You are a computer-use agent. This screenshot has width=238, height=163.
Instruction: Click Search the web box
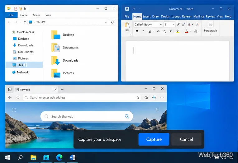click(x=87, y=116)
